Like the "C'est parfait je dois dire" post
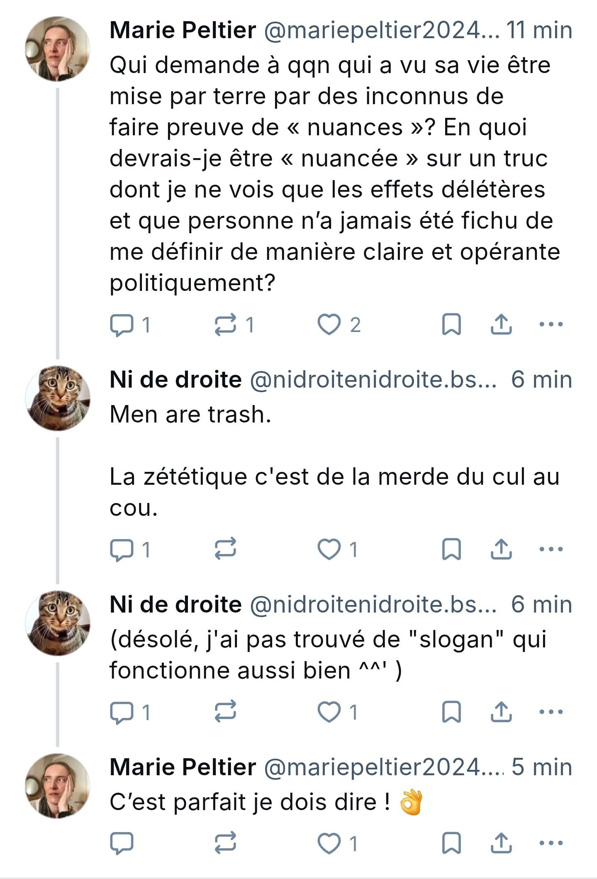The height and width of the screenshot is (879, 597). 329,843
